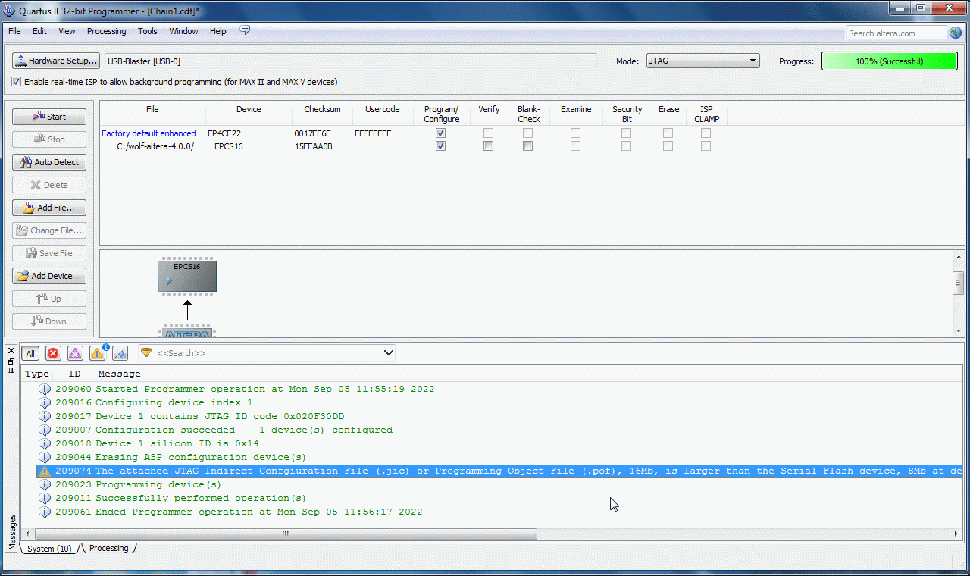970x576 pixels.
Task: Toggle Verify checkbox for the EPCS16 row
Action: [x=488, y=146]
